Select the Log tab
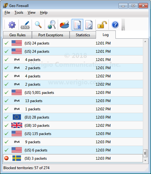Screen dimensions: 151x174 pyautogui.click(x=106, y=35)
